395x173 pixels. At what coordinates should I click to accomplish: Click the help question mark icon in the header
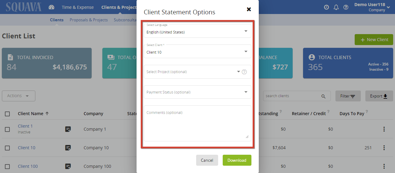(346, 7)
